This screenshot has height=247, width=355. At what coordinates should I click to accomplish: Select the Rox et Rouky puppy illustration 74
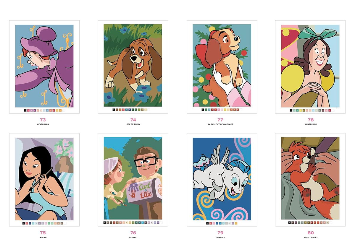click(133, 65)
